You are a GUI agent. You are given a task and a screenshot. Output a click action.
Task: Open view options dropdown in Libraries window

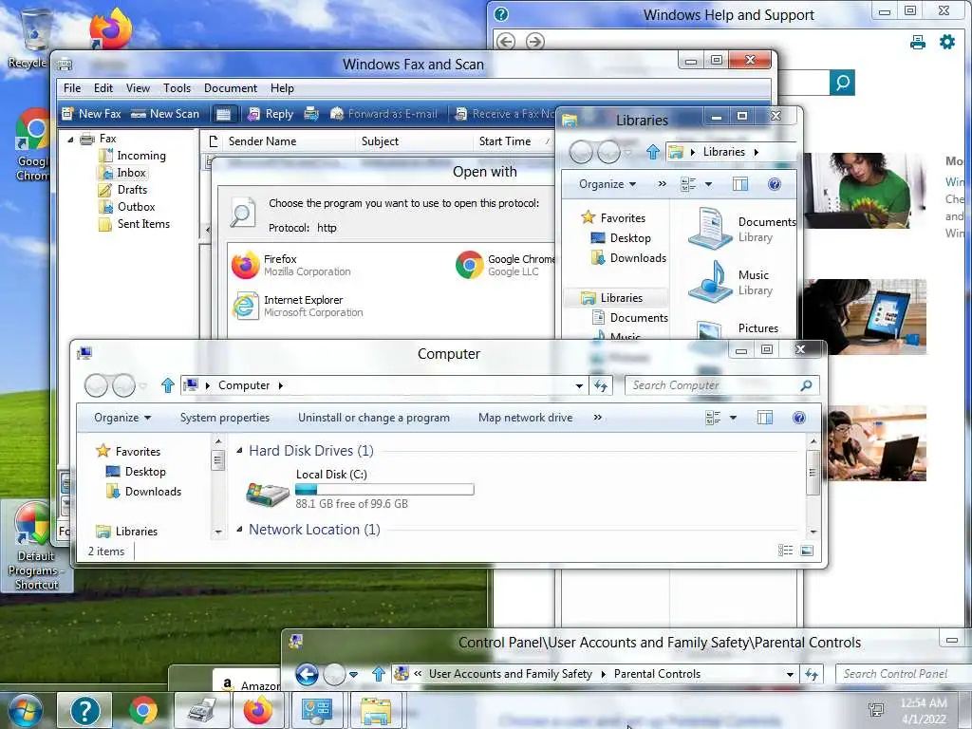click(x=708, y=184)
